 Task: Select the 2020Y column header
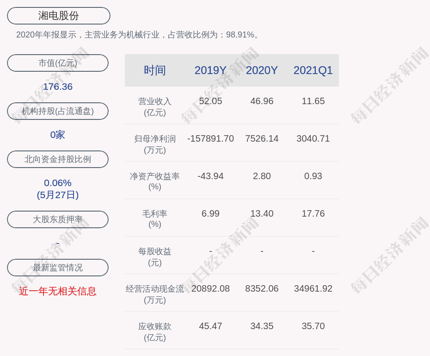[262, 70]
